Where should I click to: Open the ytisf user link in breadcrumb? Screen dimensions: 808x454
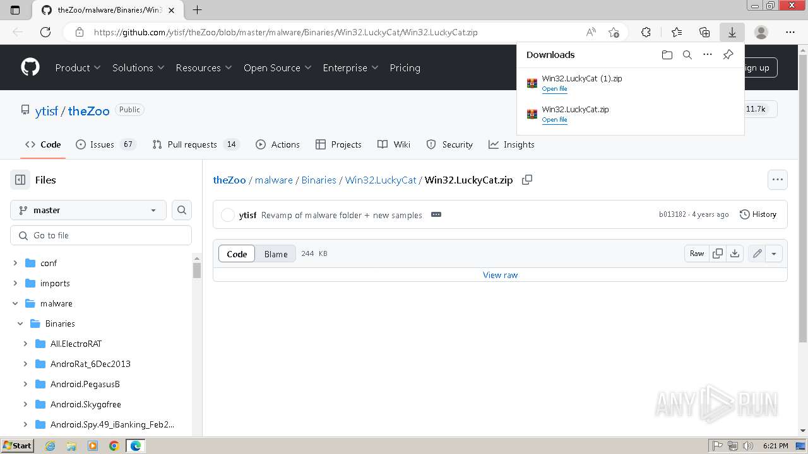(x=47, y=110)
